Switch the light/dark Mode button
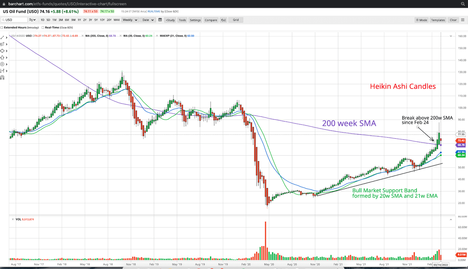Viewport: 468px width, 269px height. pyautogui.click(x=421, y=20)
